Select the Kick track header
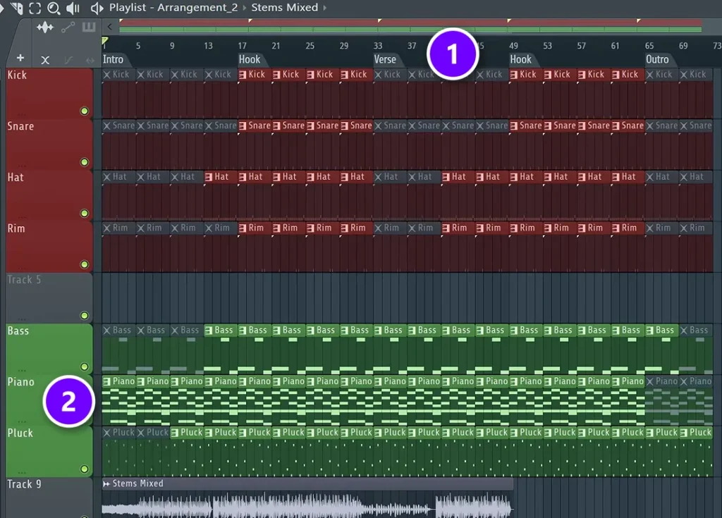This screenshot has height=518, width=722. [x=49, y=93]
